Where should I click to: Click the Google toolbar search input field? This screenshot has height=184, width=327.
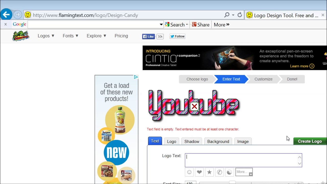[93, 25]
